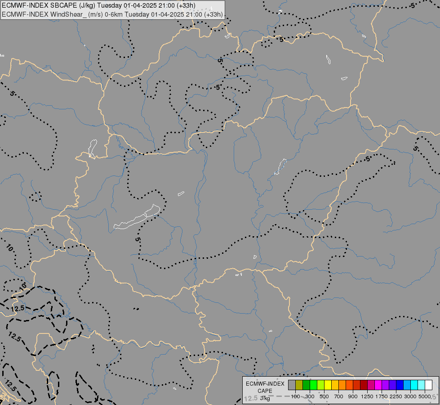Click the 700 value on legend scale

(339, 396)
